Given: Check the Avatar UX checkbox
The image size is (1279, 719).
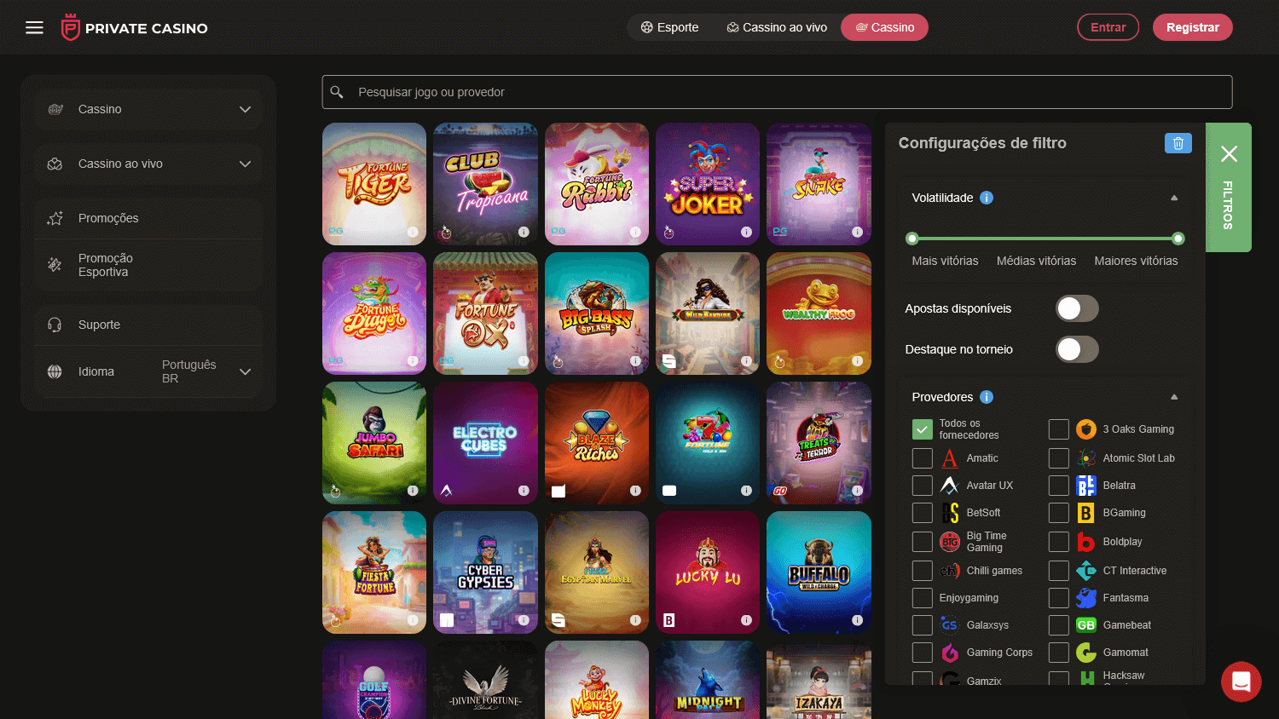Looking at the screenshot, I should pos(923,486).
